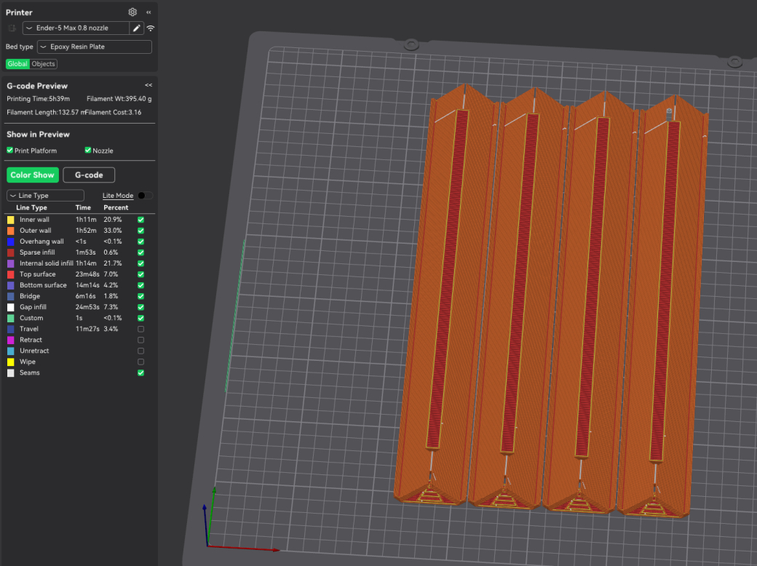Open the printer preset dropdown
This screenshot has width=757, height=566.
coord(76,28)
